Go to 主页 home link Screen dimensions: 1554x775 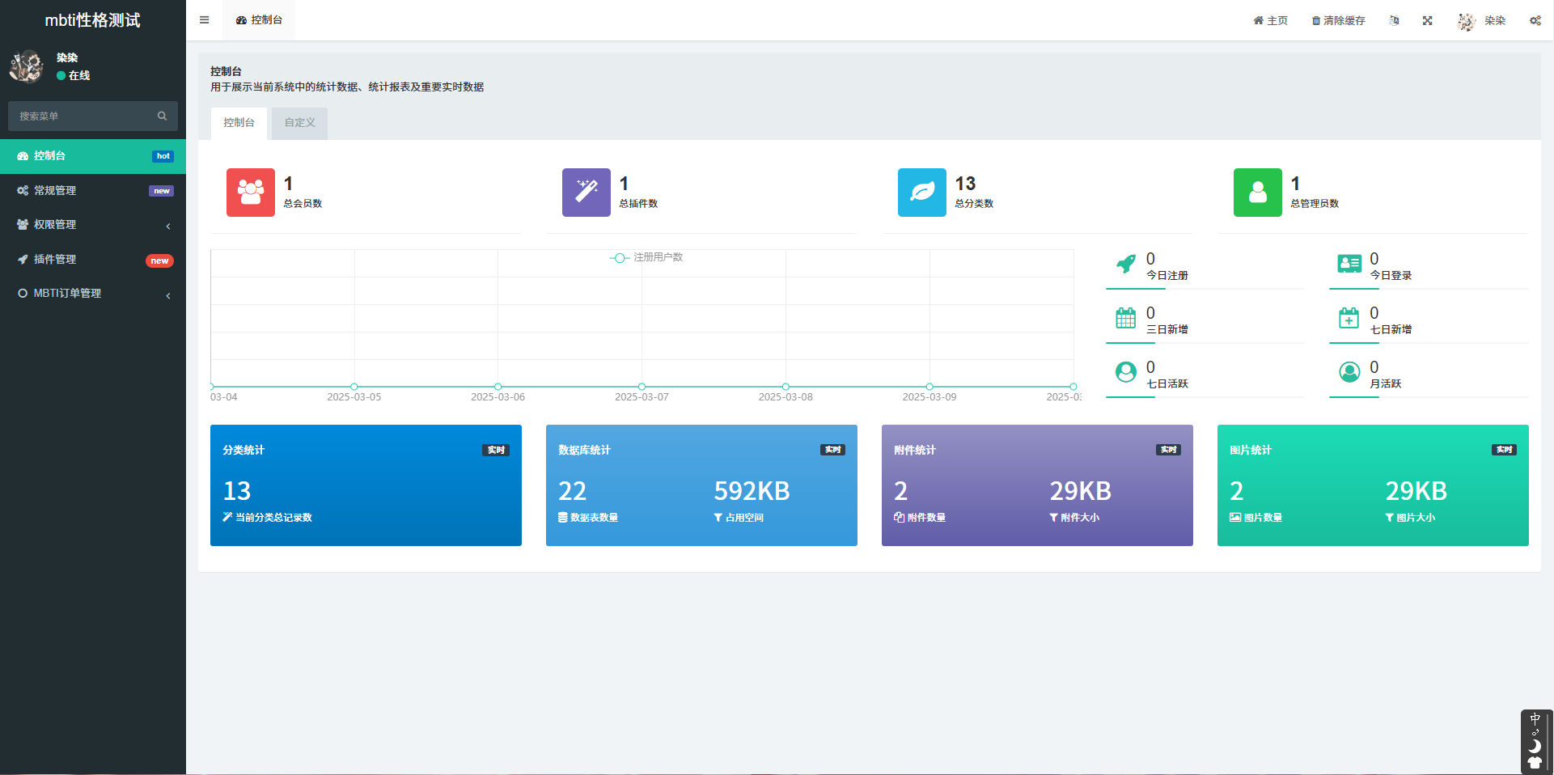(x=1270, y=21)
